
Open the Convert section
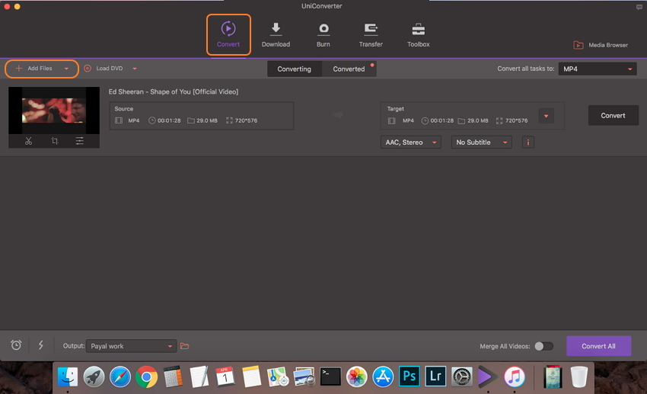(x=228, y=35)
